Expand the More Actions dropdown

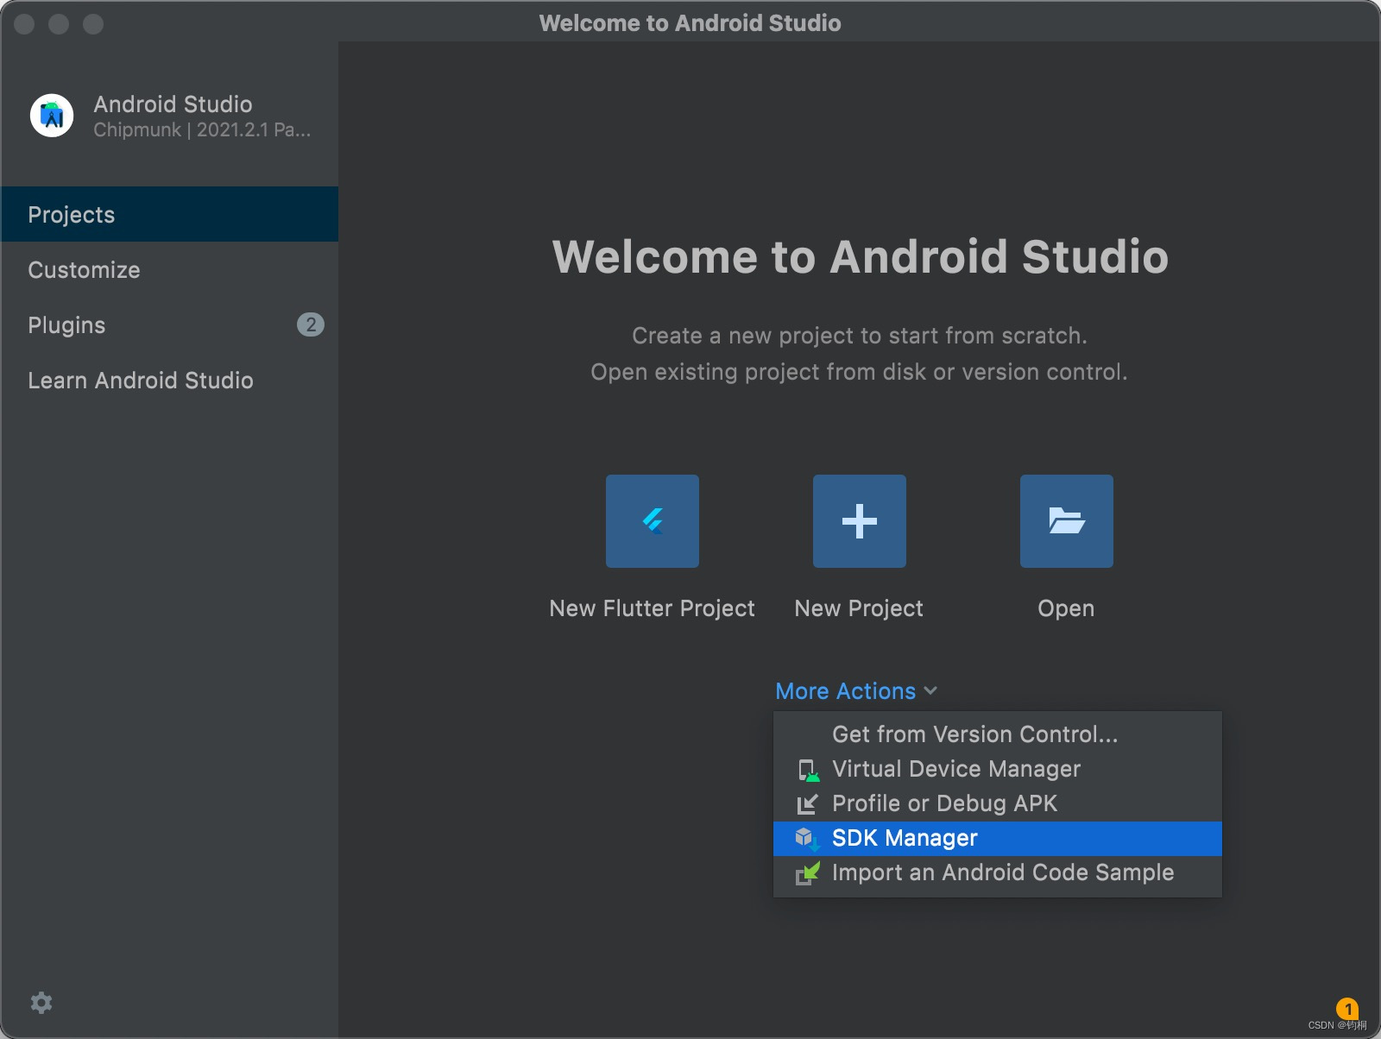(856, 691)
